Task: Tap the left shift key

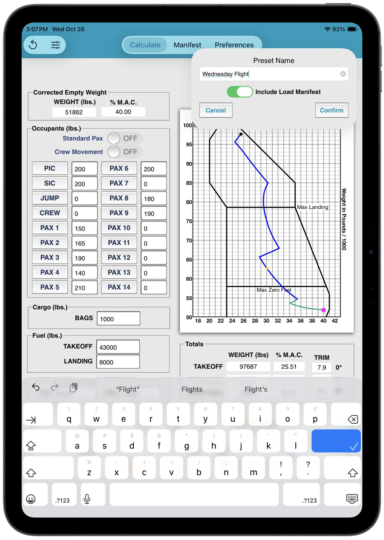Action: click(x=48, y=468)
